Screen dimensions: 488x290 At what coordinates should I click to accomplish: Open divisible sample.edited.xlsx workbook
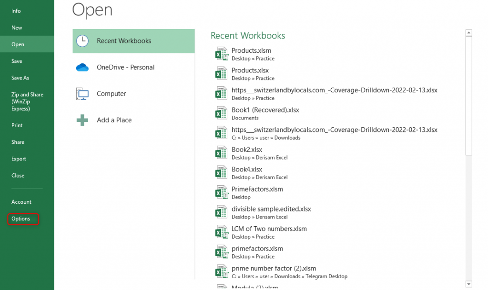coord(271,209)
